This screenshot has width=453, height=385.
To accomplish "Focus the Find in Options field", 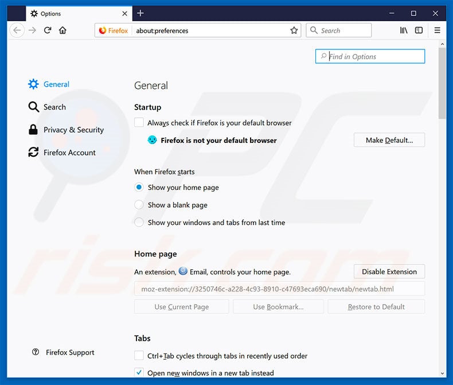I will (x=370, y=56).
